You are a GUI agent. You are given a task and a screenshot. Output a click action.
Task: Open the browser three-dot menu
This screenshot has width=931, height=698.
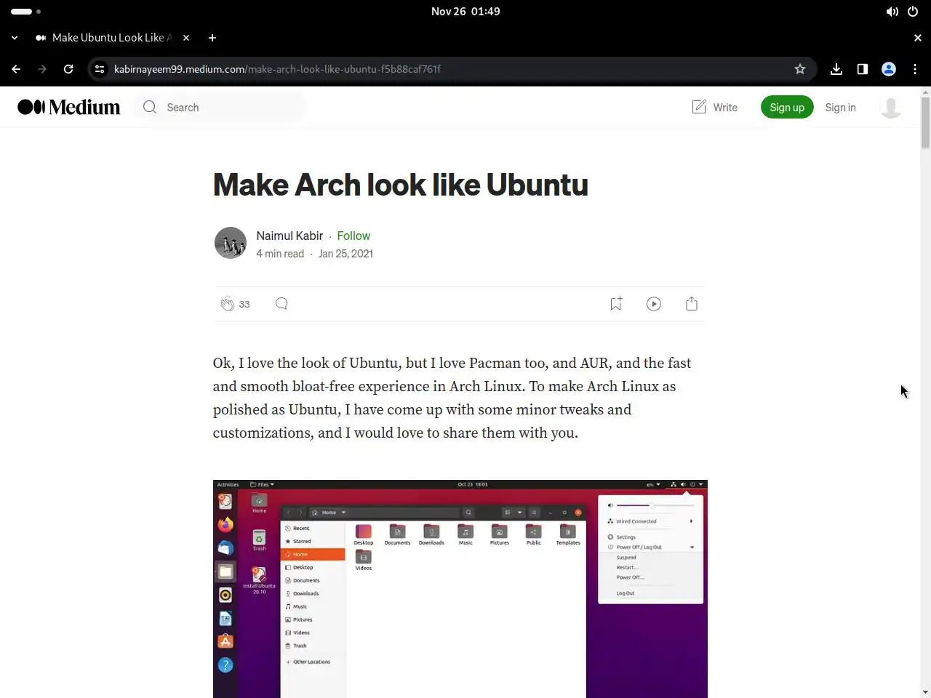(x=915, y=69)
